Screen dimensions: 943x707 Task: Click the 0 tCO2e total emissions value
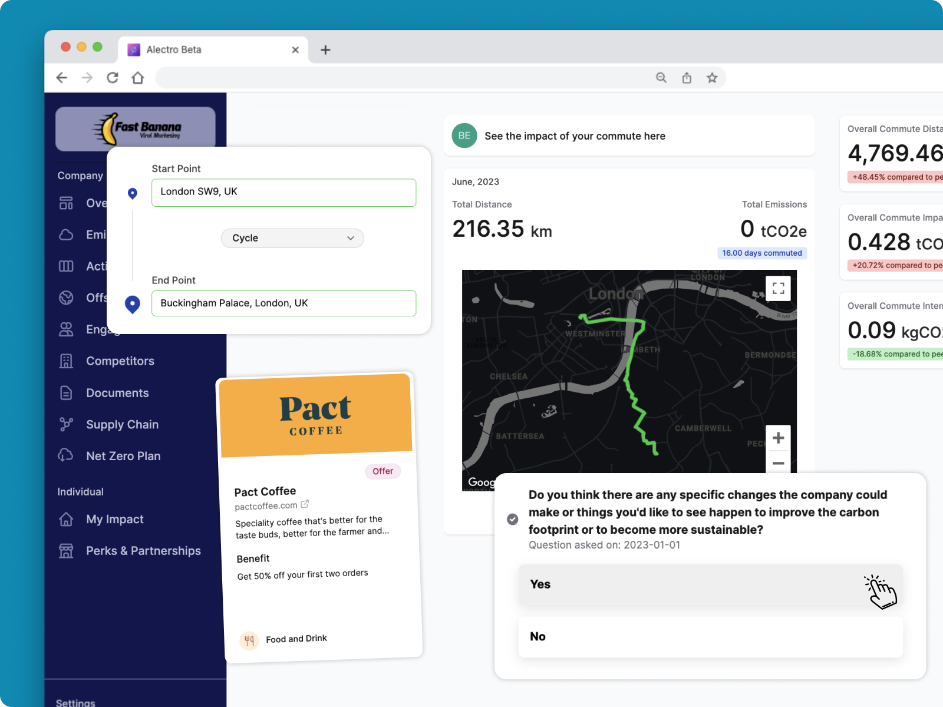coord(773,229)
